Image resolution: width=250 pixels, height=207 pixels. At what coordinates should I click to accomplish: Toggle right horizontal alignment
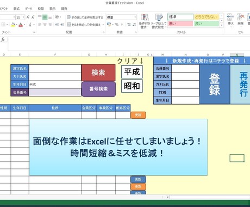(50, 25)
